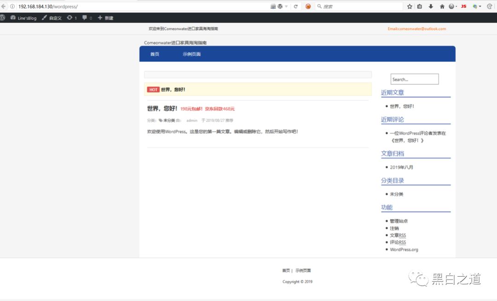Select the 首页 navigation tab
The image size is (497, 301).
point(155,54)
